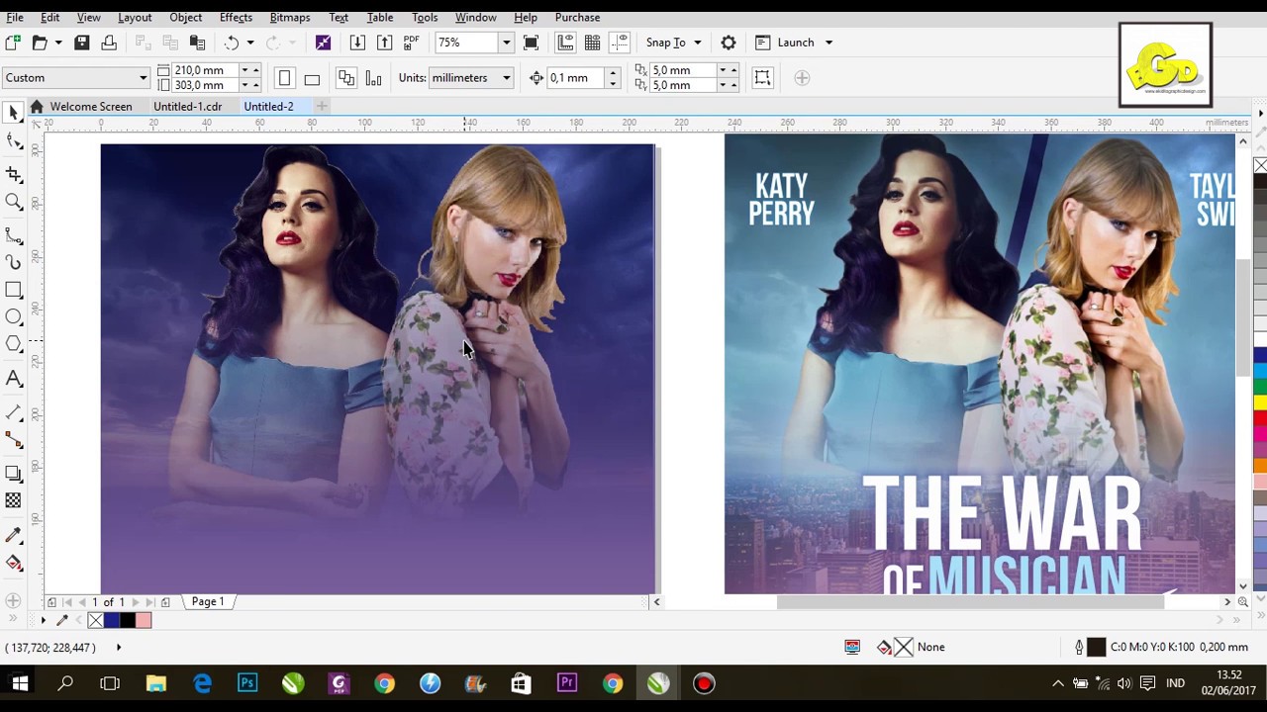Add a new document tab
1267x712 pixels.
click(321, 106)
